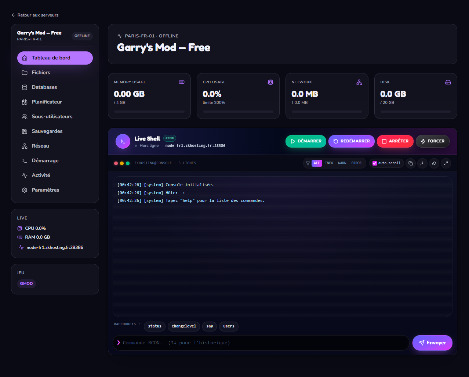Click the Memory Usage progress bar
This screenshot has height=377, width=469.
pyautogui.click(x=149, y=112)
